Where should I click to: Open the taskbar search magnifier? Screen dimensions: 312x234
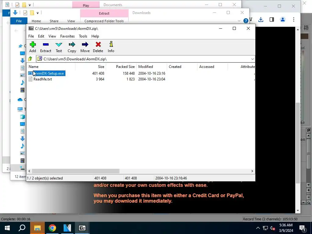click(x=22, y=228)
